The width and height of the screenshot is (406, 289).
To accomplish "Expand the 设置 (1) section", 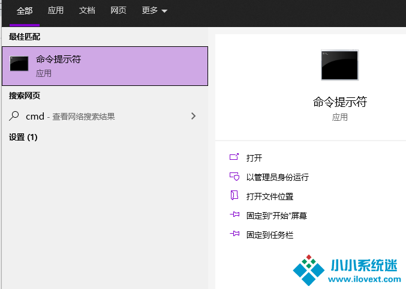I will (x=23, y=137).
